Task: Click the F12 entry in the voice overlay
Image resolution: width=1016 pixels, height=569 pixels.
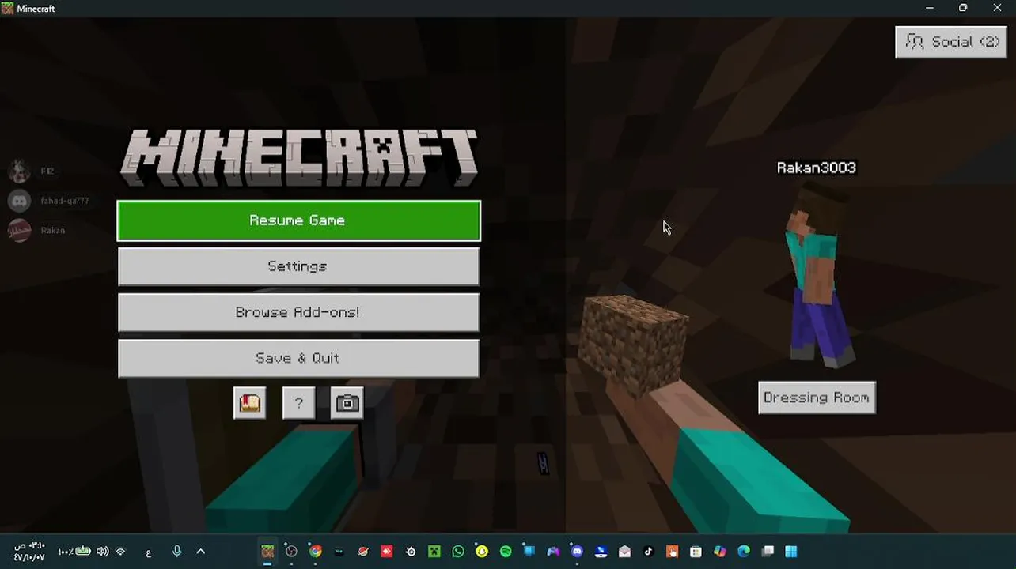Action: (x=32, y=171)
